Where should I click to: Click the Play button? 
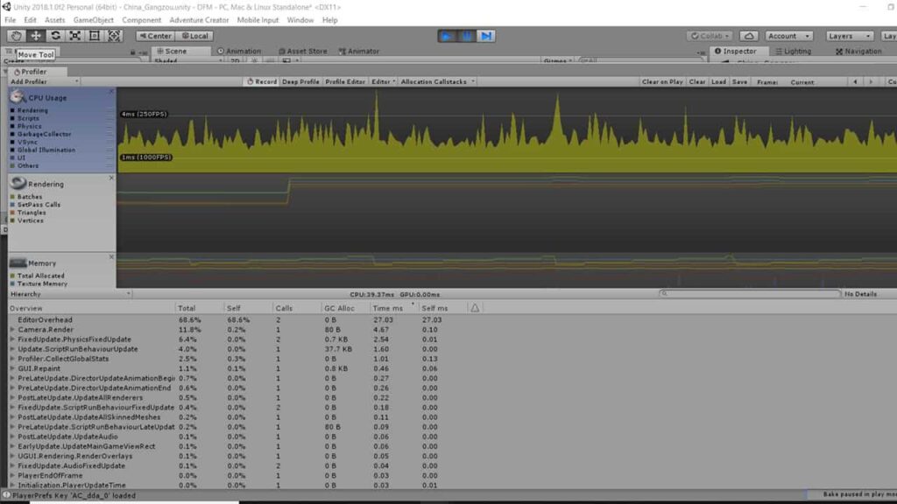coord(447,36)
